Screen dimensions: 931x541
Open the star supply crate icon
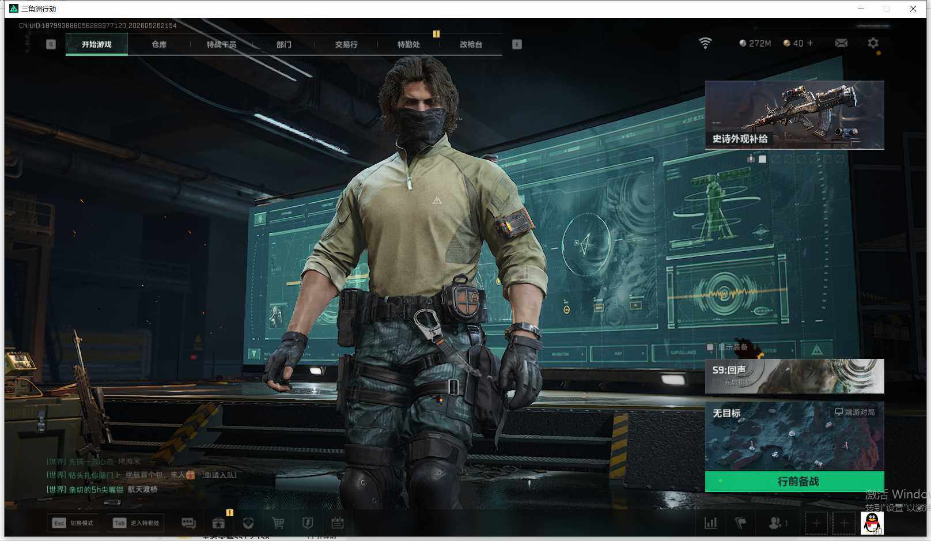(x=218, y=523)
